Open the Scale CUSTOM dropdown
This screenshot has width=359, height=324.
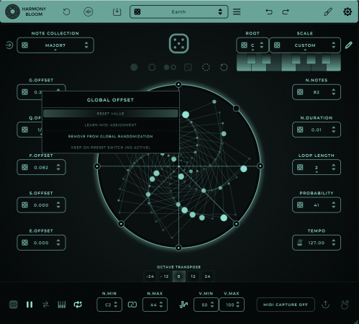(x=305, y=45)
